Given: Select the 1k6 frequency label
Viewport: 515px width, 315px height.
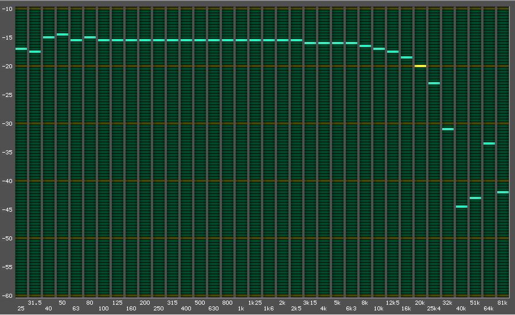Looking at the screenshot, I should [x=268, y=309].
